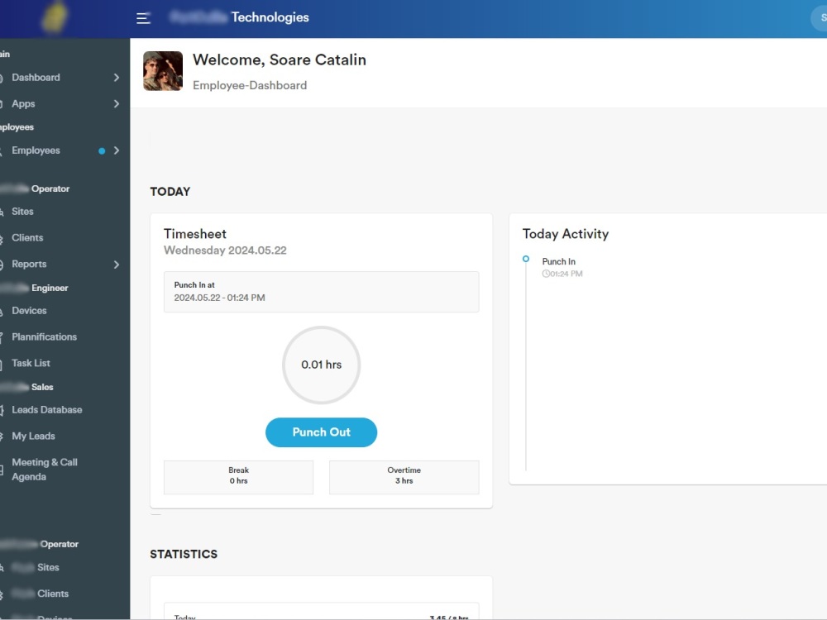
Task: Open Task List in the sidebar
Action: (x=31, y=363)
